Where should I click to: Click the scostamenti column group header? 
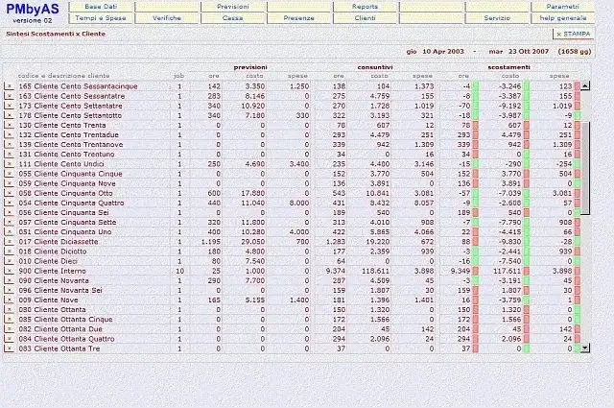(508, 67)
